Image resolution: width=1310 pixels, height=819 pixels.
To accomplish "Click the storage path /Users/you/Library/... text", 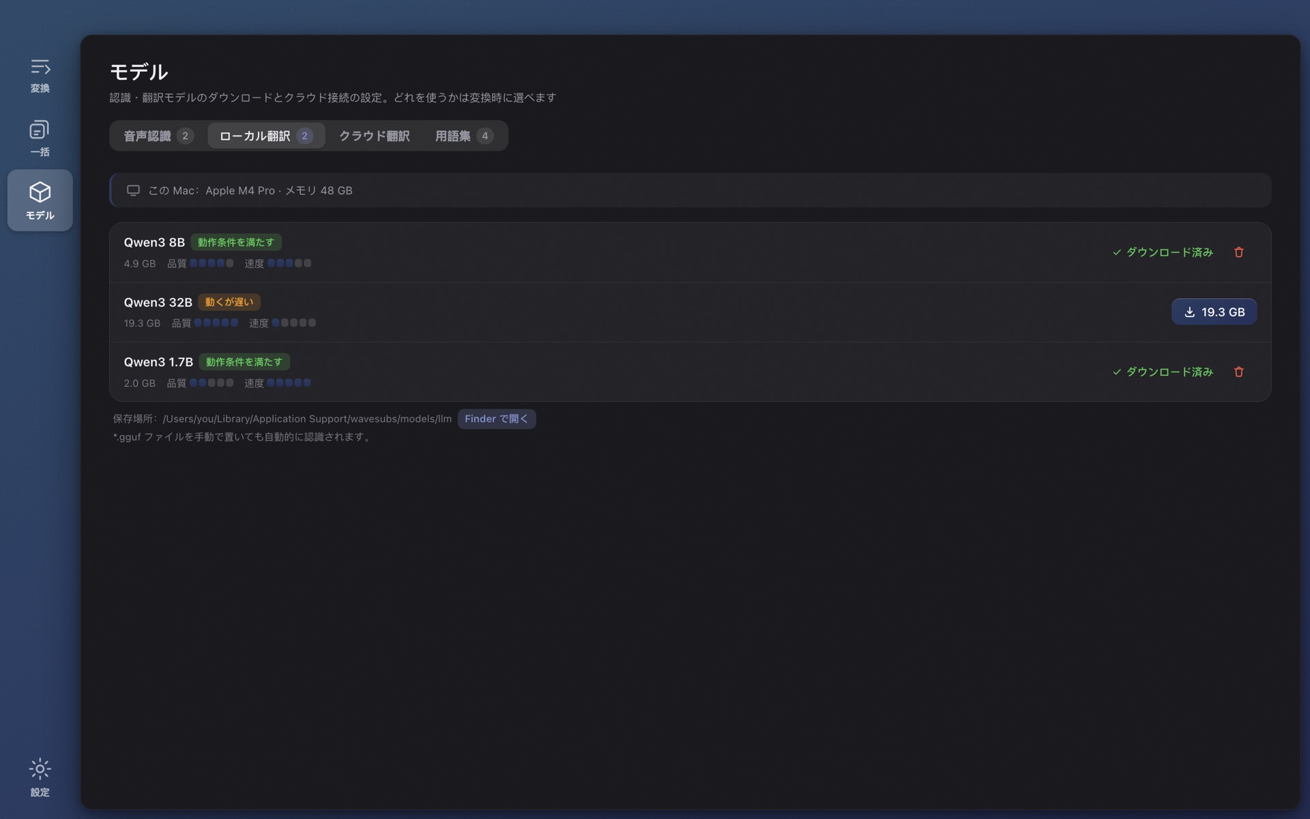I will click(x=307, y=419).
